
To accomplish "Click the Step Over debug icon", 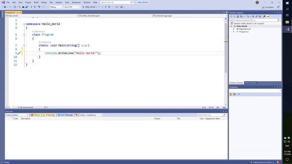I will click(109, 7).
